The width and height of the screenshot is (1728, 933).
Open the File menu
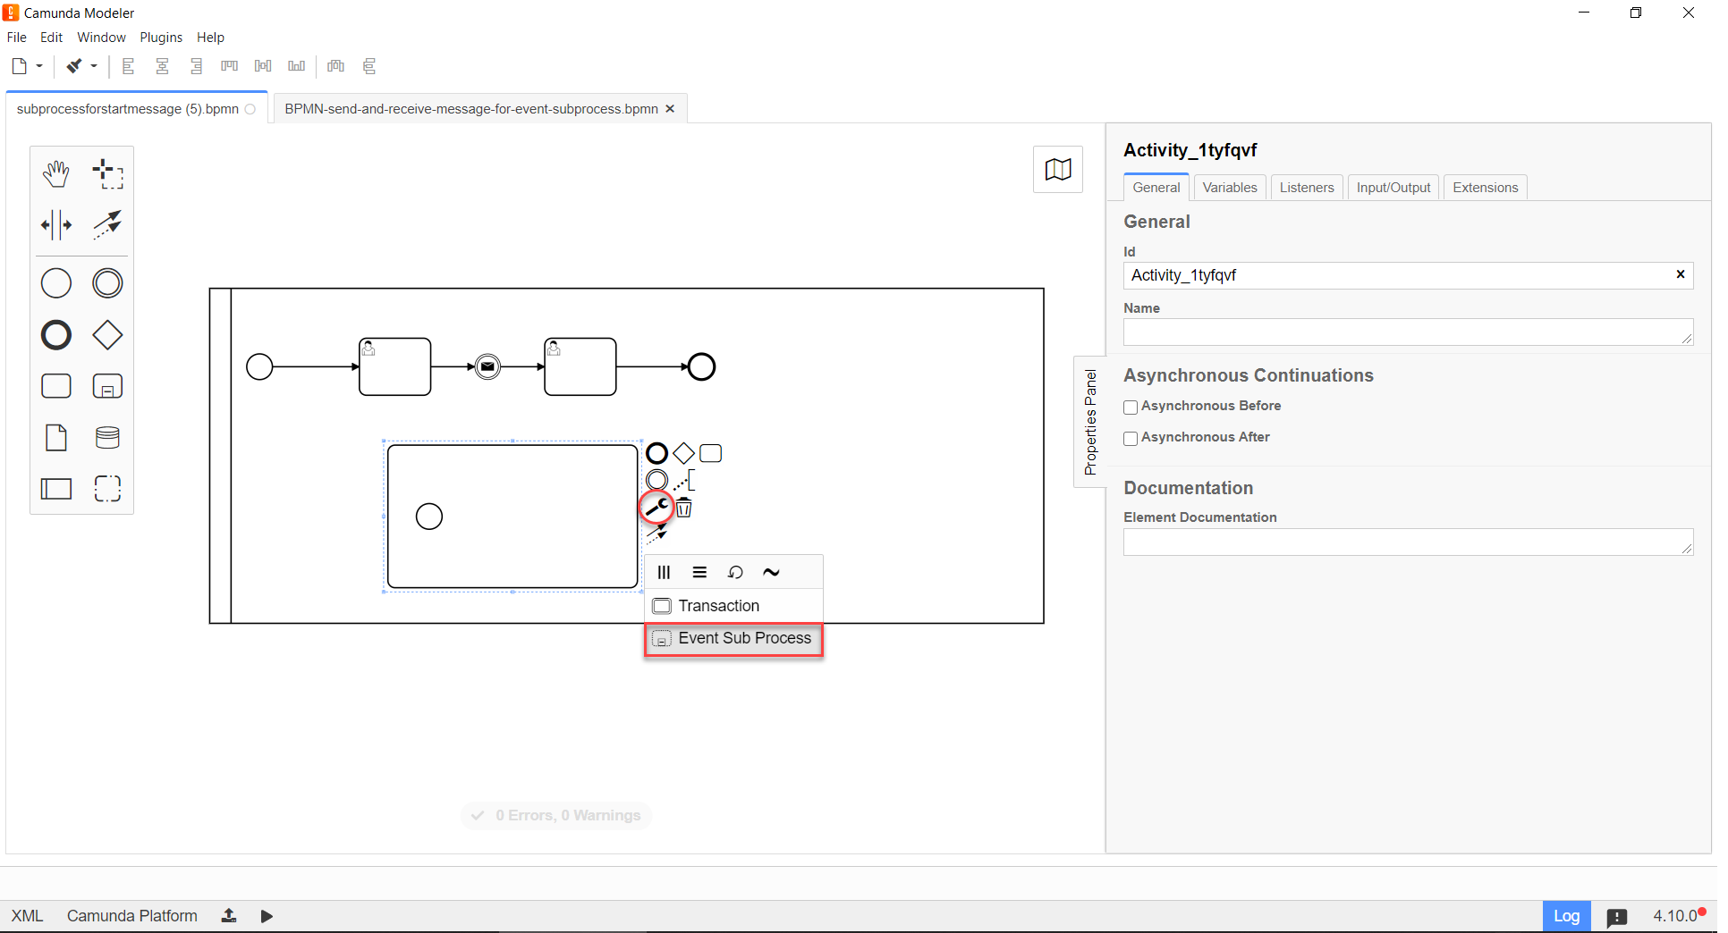17,38
